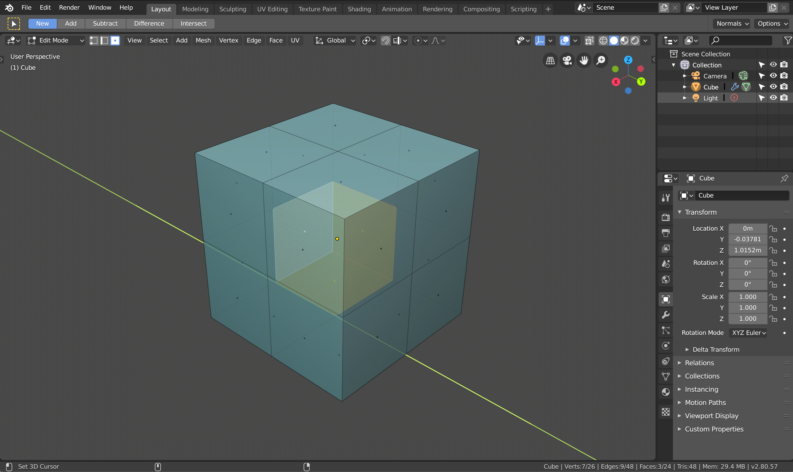Hide the Cube object in viewport
The width and height of the screenshot is (793, 472).
pyautogui.click(x=773, y=87)
